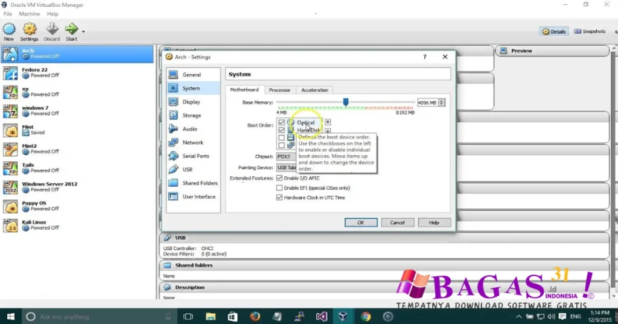Open the Shared Folders settings category

pos(193,183)
